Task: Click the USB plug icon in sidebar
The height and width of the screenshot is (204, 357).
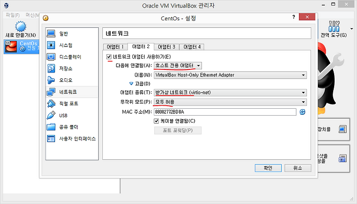Action: 51,115
